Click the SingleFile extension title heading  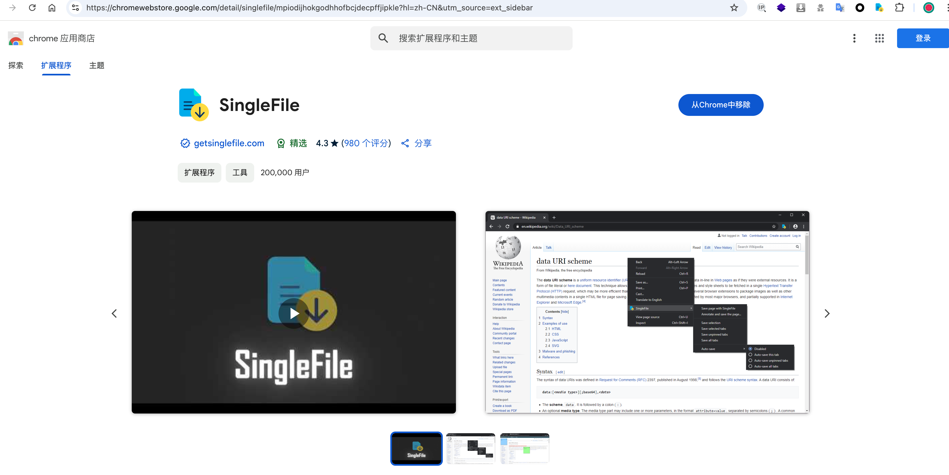coord(259,105)
